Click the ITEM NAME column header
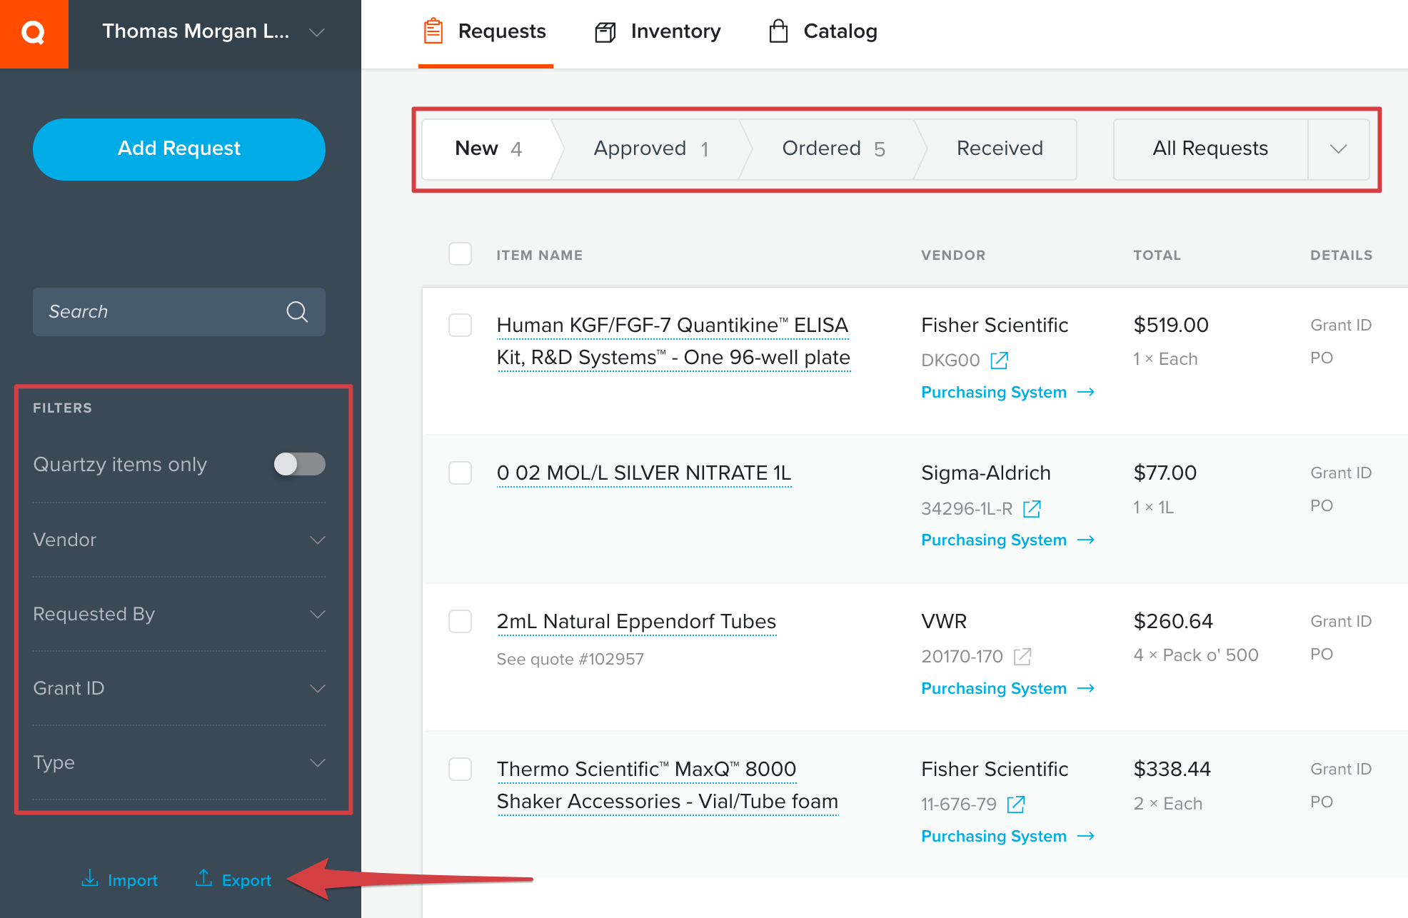 [540, 255]
